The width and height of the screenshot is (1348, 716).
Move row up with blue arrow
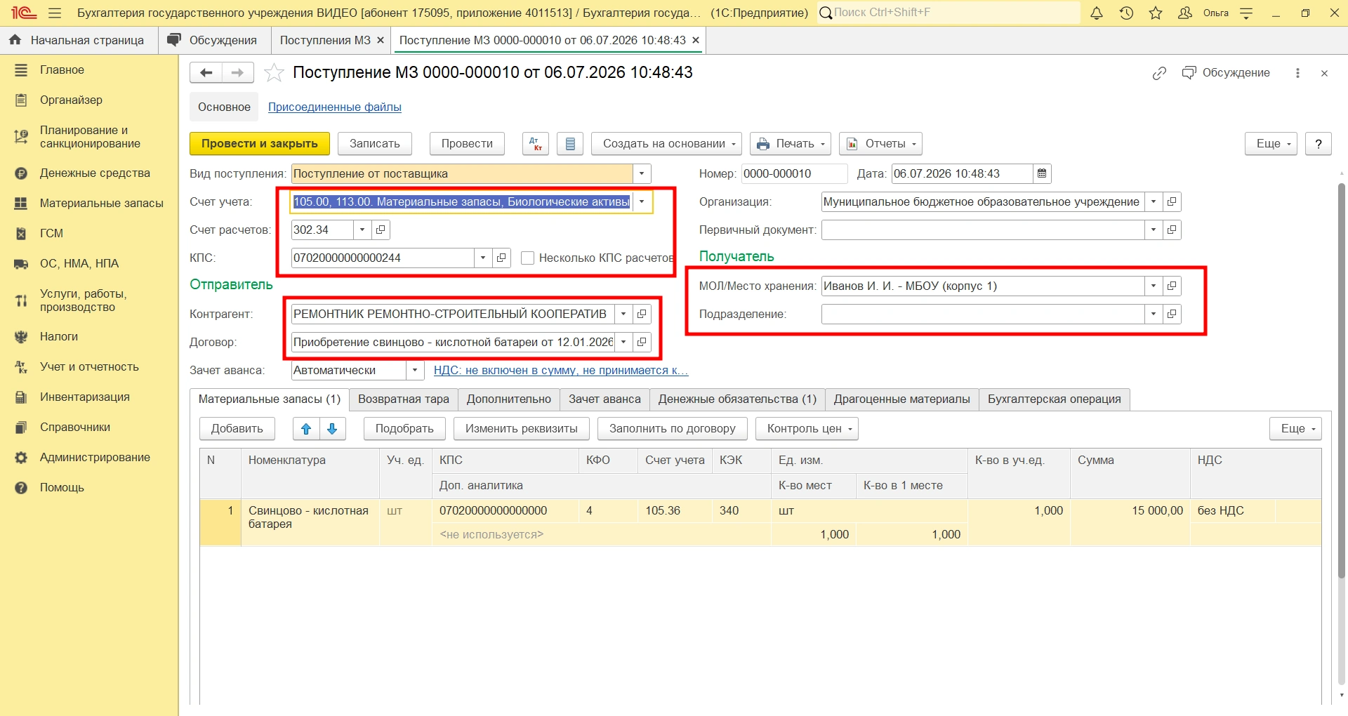point(306,429)
